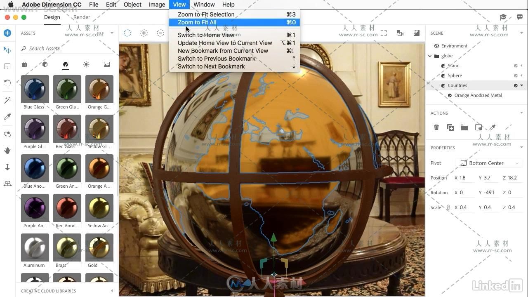
Task: Select the Aluminum material thumbnail
Action: [x=35, y=247]
